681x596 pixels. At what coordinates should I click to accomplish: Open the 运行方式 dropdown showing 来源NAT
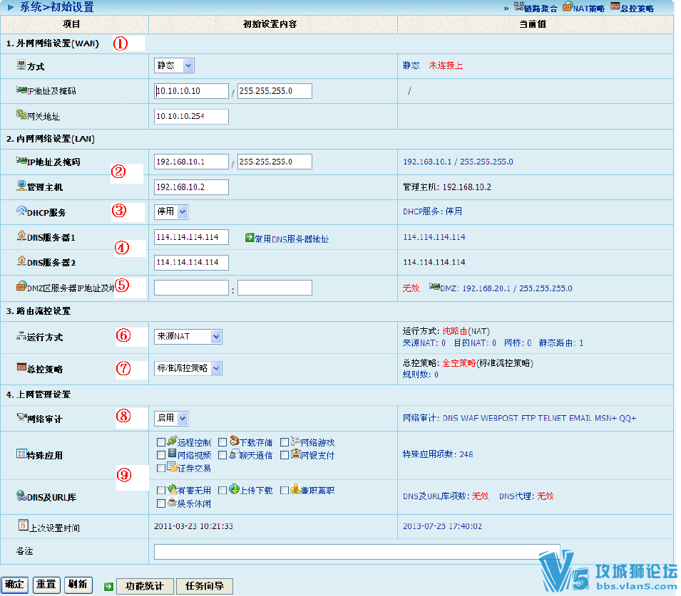coord(188,337)
